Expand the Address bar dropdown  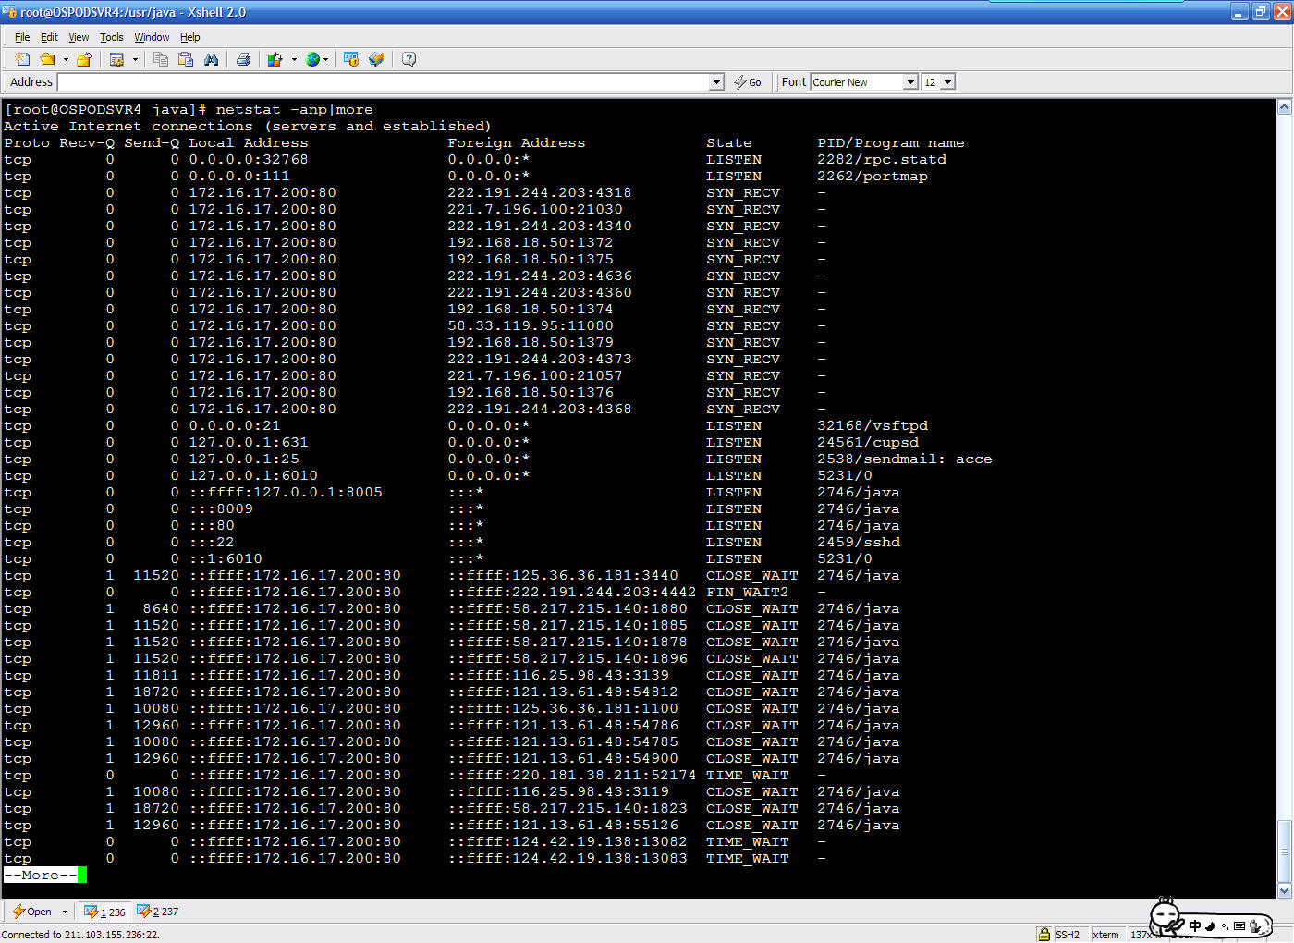716,82
